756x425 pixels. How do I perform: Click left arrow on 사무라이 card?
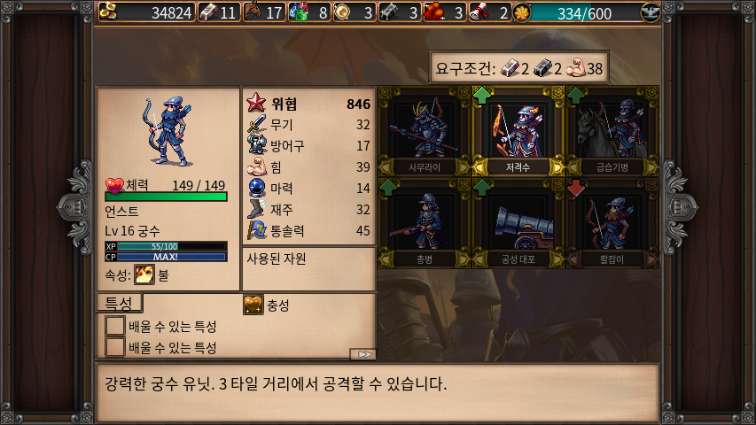point(386,167)
